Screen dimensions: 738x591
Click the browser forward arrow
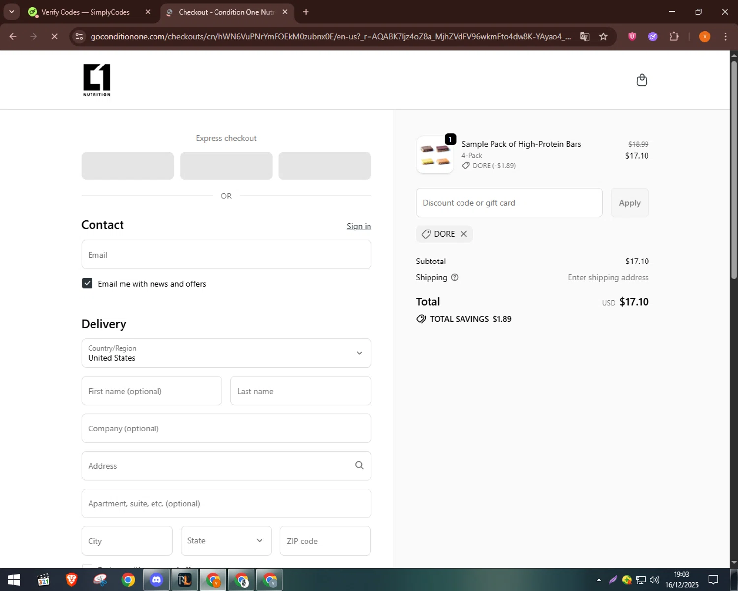click(33, 36)
